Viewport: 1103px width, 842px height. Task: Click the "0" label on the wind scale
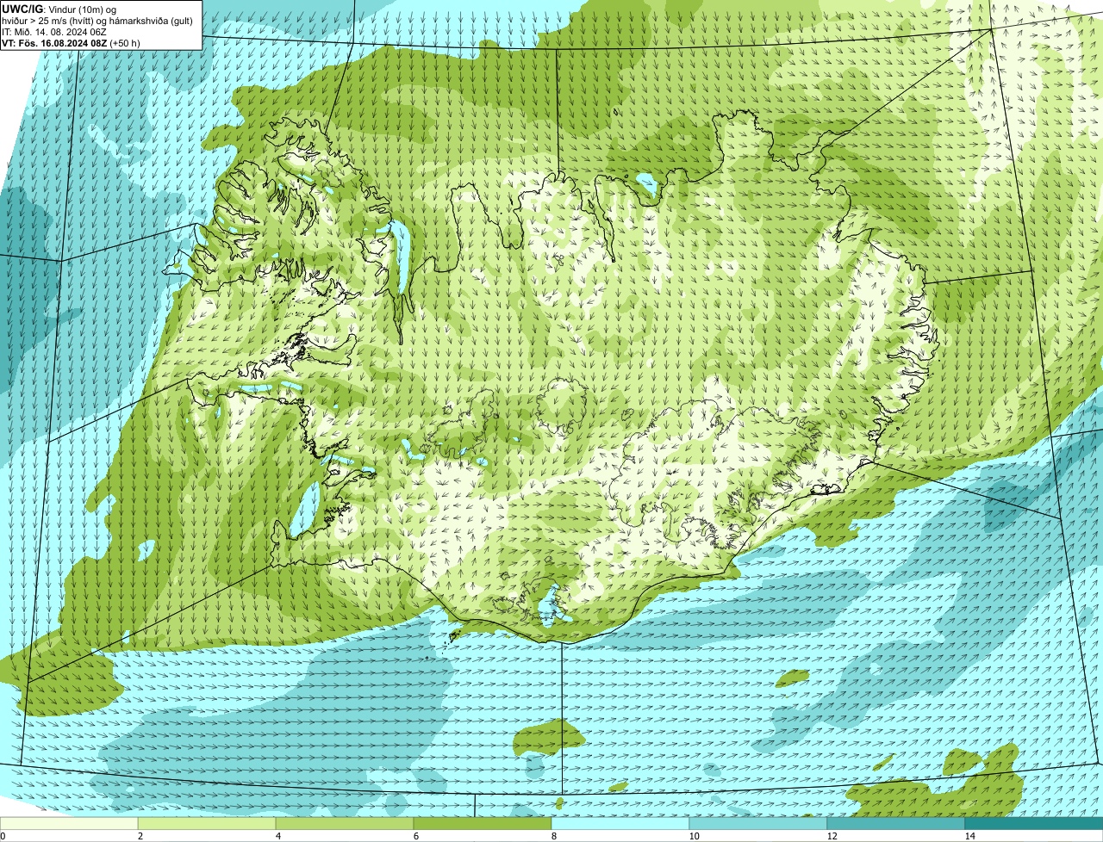(x=3, y=836)
